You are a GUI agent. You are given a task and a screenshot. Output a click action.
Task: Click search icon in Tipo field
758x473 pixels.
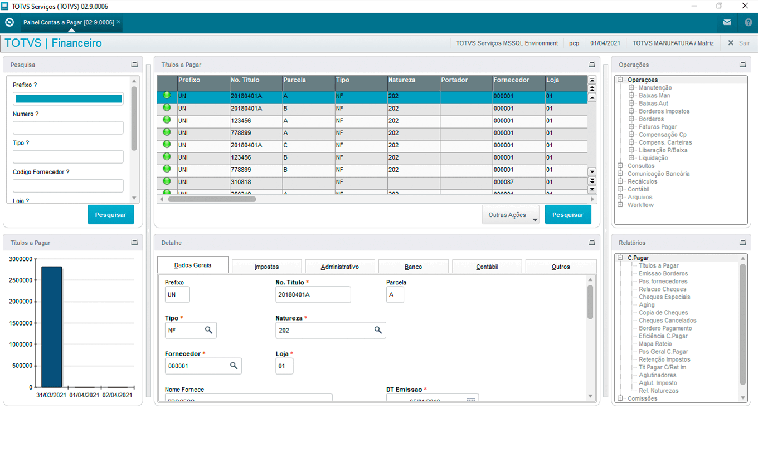click(208, 330)
